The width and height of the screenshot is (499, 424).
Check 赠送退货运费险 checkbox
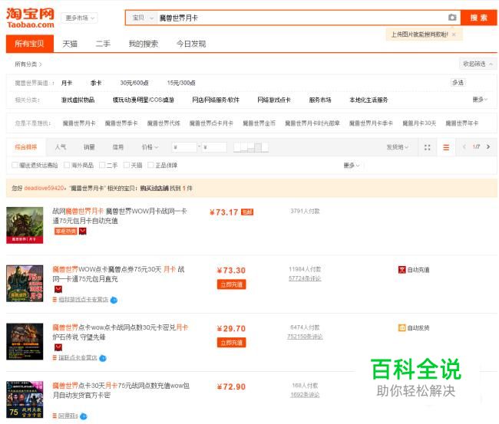point(15,165)
